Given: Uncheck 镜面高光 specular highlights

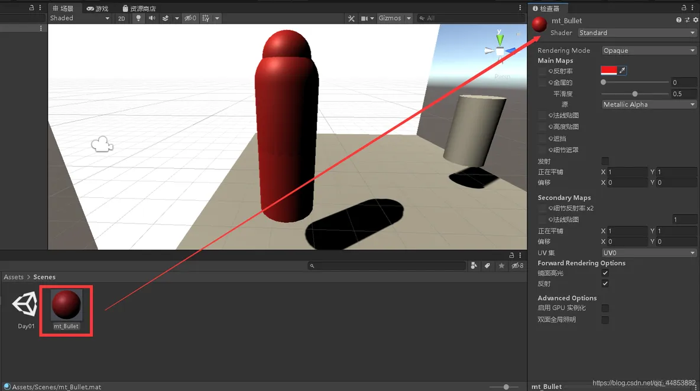Looking at the screenshot, I should pyautogui.click(x=605, y=273).
